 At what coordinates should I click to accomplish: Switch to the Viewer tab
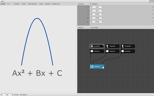[3, 4]
